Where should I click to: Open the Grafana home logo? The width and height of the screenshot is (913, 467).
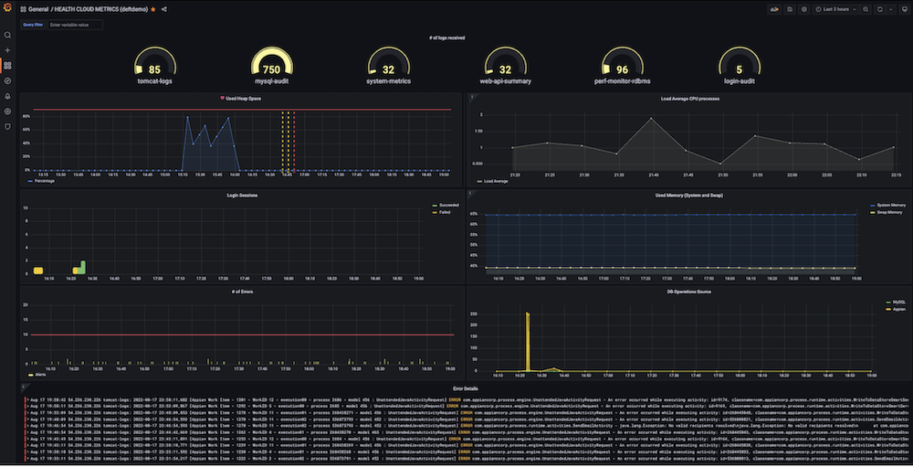point(7,7)
